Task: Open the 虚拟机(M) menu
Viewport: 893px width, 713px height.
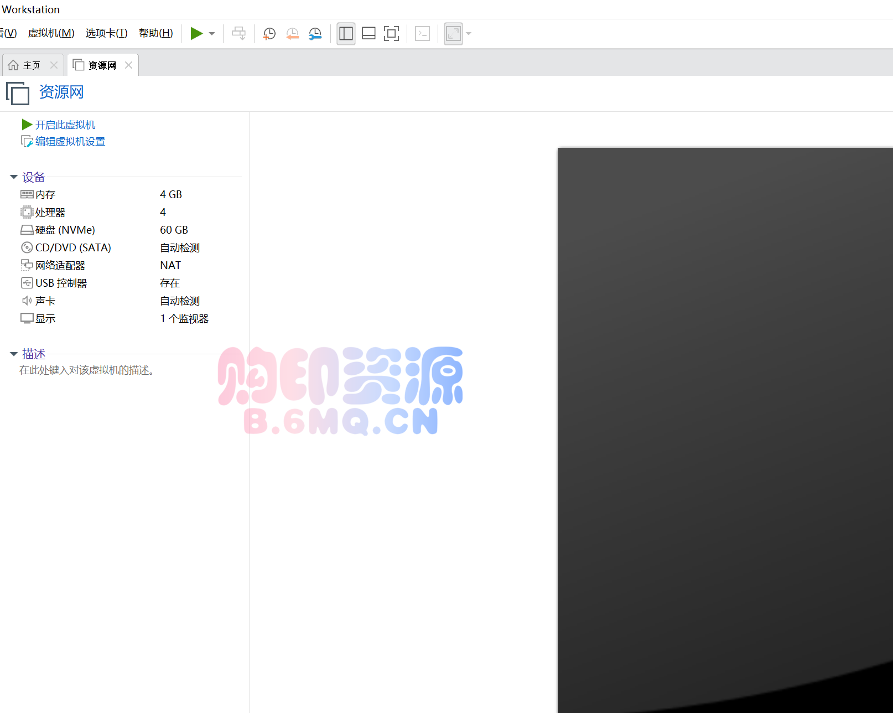Action: point(51,33)
